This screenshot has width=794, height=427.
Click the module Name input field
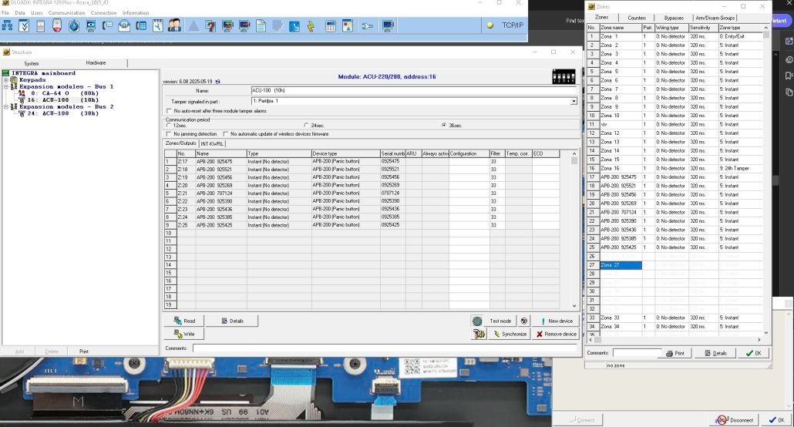coord(413,91)
